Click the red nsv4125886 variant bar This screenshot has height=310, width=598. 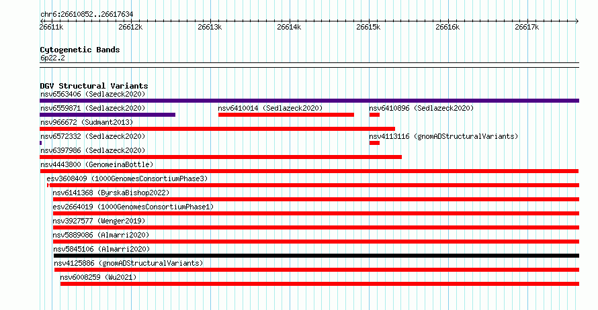click(317, 270)
